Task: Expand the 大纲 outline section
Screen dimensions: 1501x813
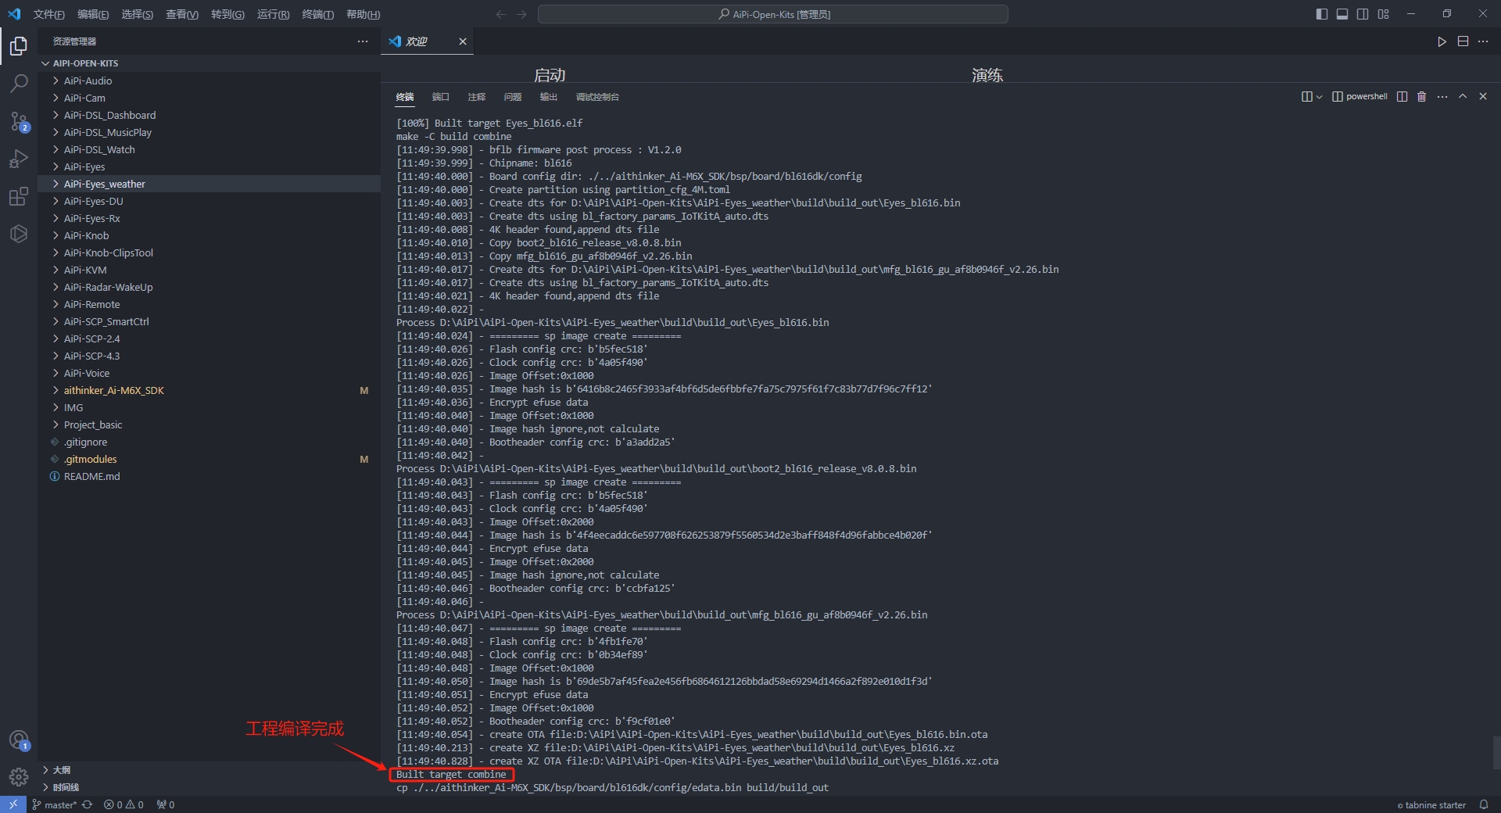Action: 210,770
